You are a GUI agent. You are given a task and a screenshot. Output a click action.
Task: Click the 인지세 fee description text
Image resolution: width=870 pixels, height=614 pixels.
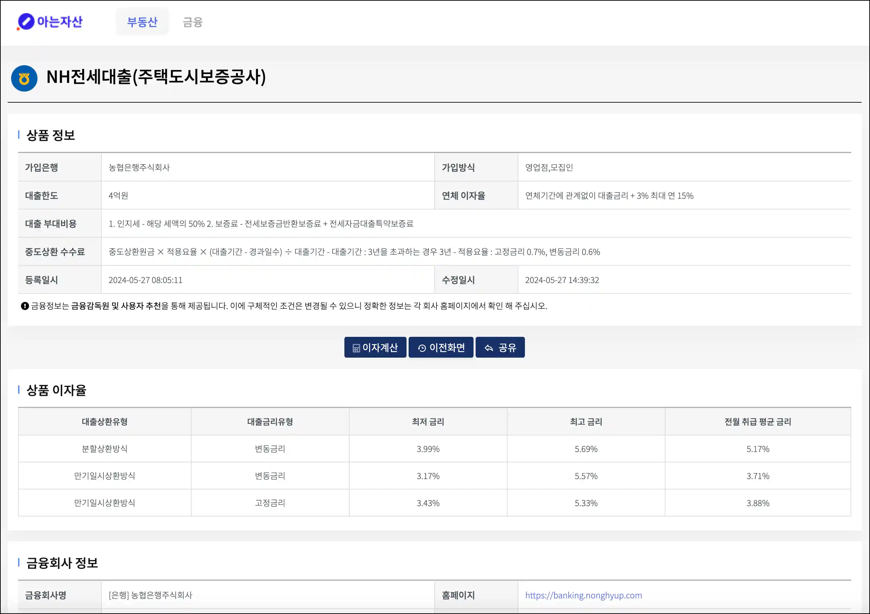click(261, 223)
